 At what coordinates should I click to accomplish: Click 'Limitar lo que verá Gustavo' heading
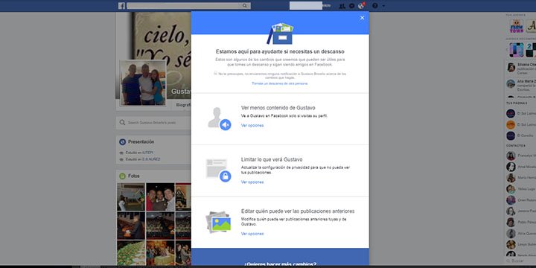pyautogui.click(x=272, y=159)
